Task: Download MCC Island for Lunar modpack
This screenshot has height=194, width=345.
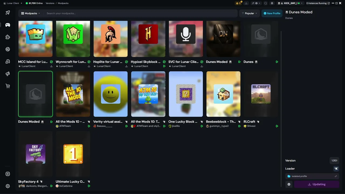Action: coord(51,66)
